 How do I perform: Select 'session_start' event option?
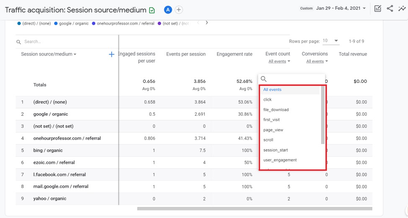point(275,150)
